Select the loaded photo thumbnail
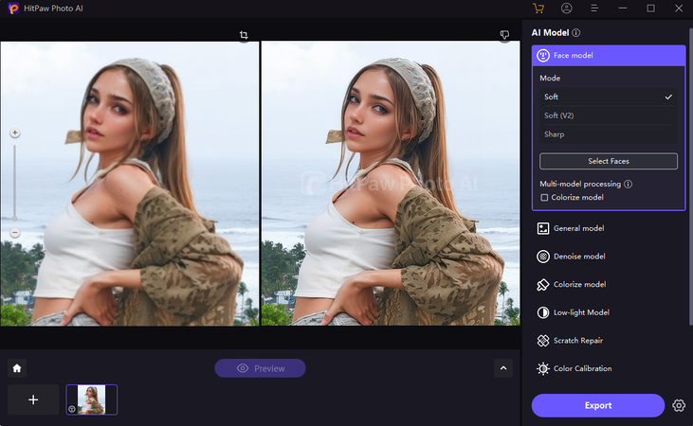 [x=92, y=399]
